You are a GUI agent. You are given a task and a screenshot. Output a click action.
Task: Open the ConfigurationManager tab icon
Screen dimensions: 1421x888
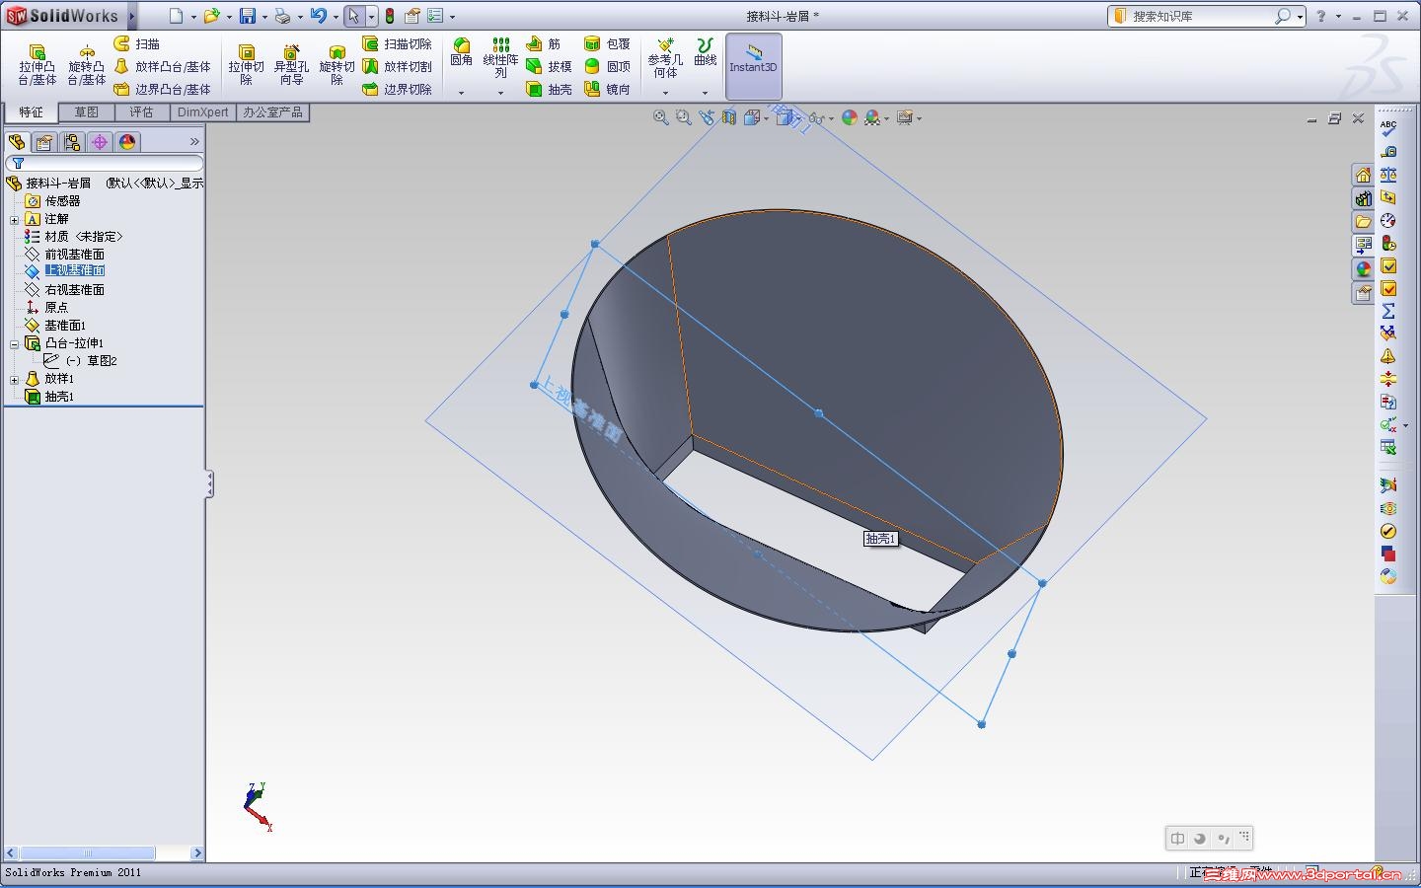pyautogui.click(x=72, y=142)
